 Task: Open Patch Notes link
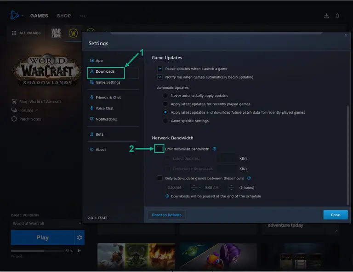(x=30, y=119)
